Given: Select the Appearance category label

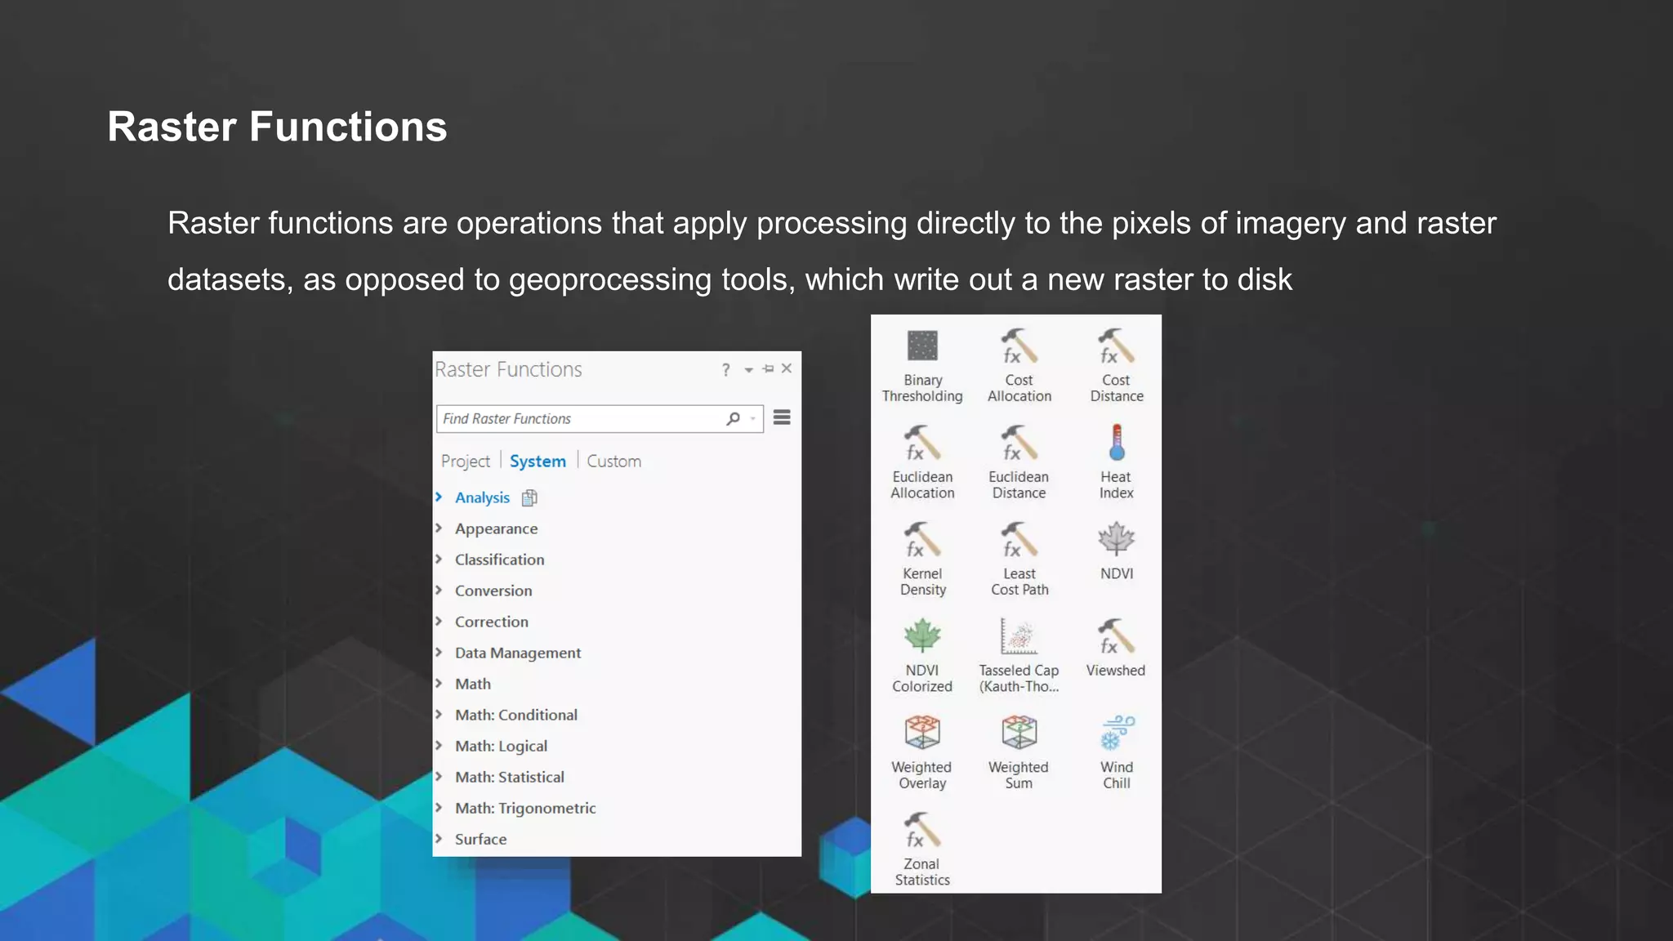Looking at the screenshot, I should coord(497,529).
